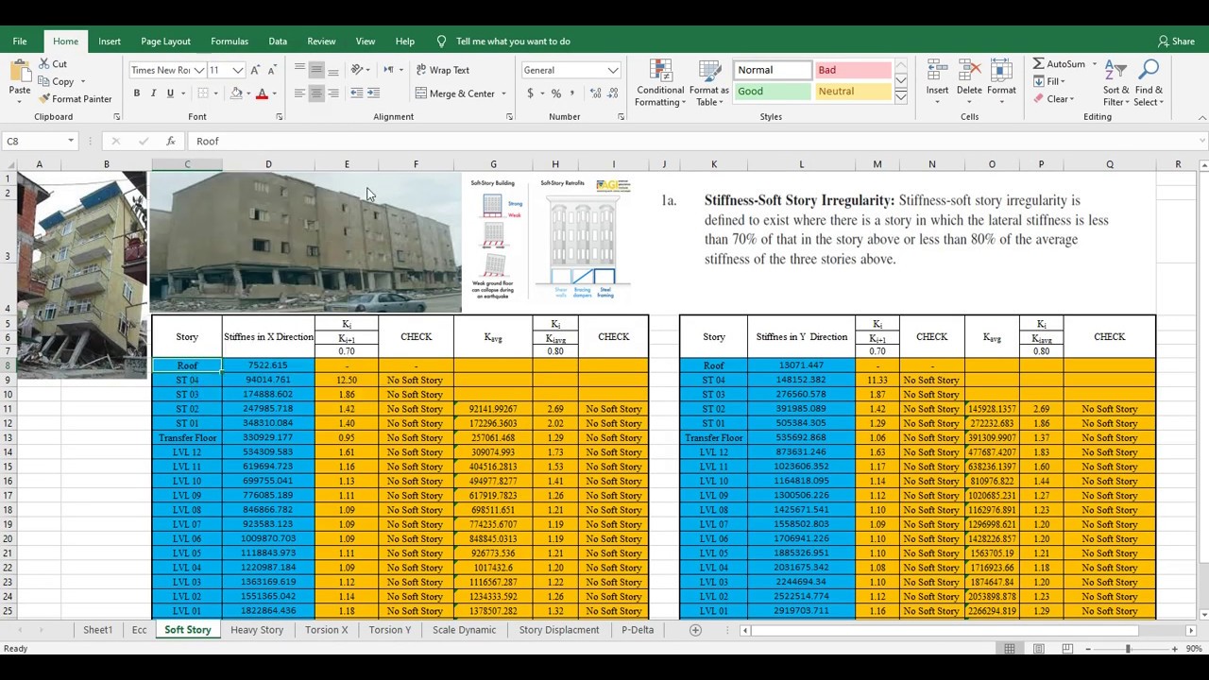The image size is (1209, 680).
Task: Open the File menu
Action: point(20,42)
